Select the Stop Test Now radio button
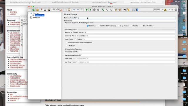188x106 pixels. click(142, 26)
